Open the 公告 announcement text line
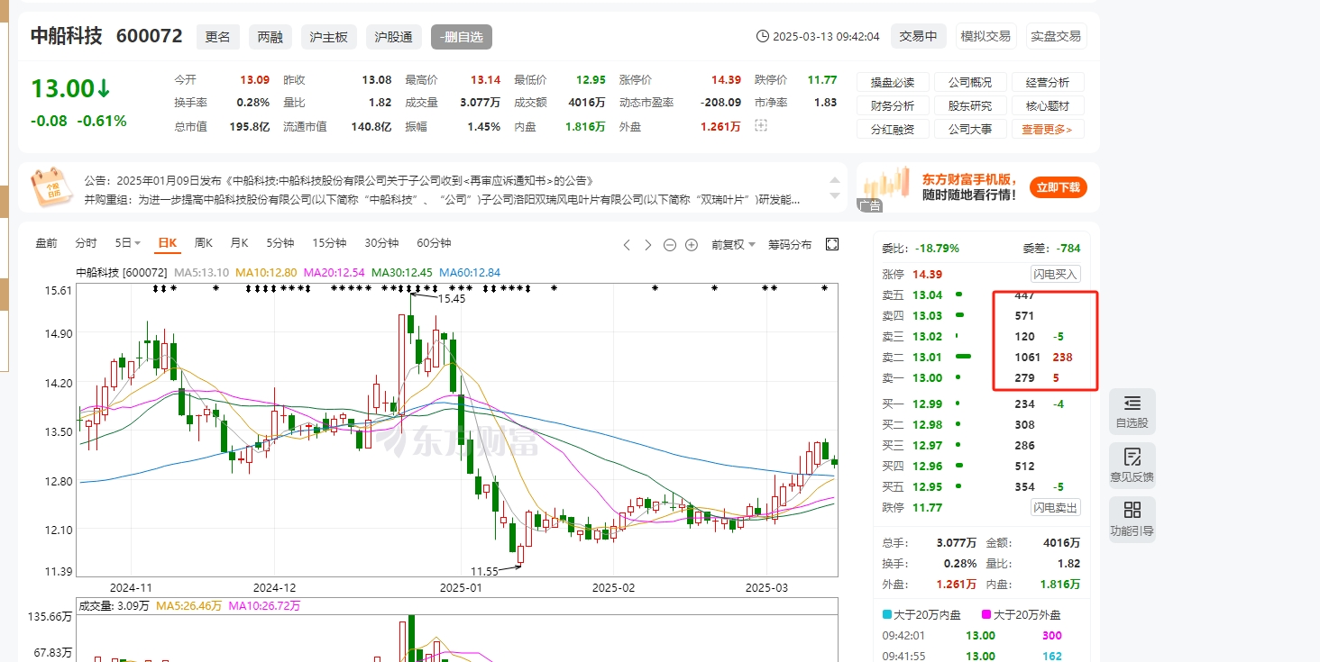Image resolution: width=1320 pixels, height=662 pixels. pyautogui.click(x=338, y=181)
